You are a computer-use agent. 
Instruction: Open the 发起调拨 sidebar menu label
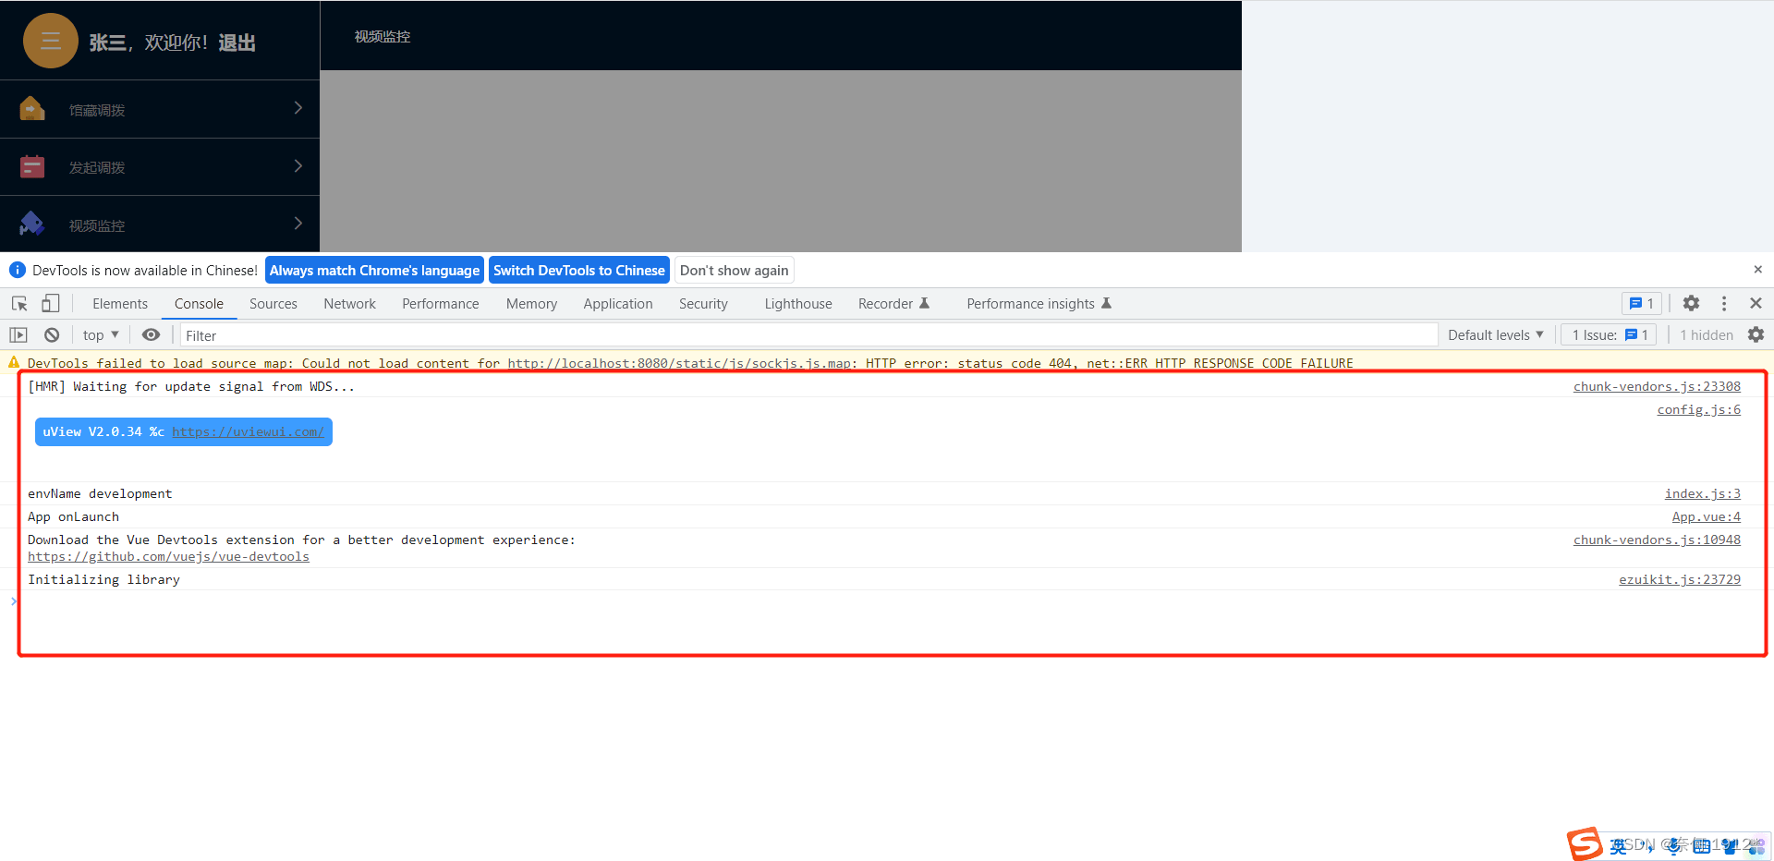[97, 167]
